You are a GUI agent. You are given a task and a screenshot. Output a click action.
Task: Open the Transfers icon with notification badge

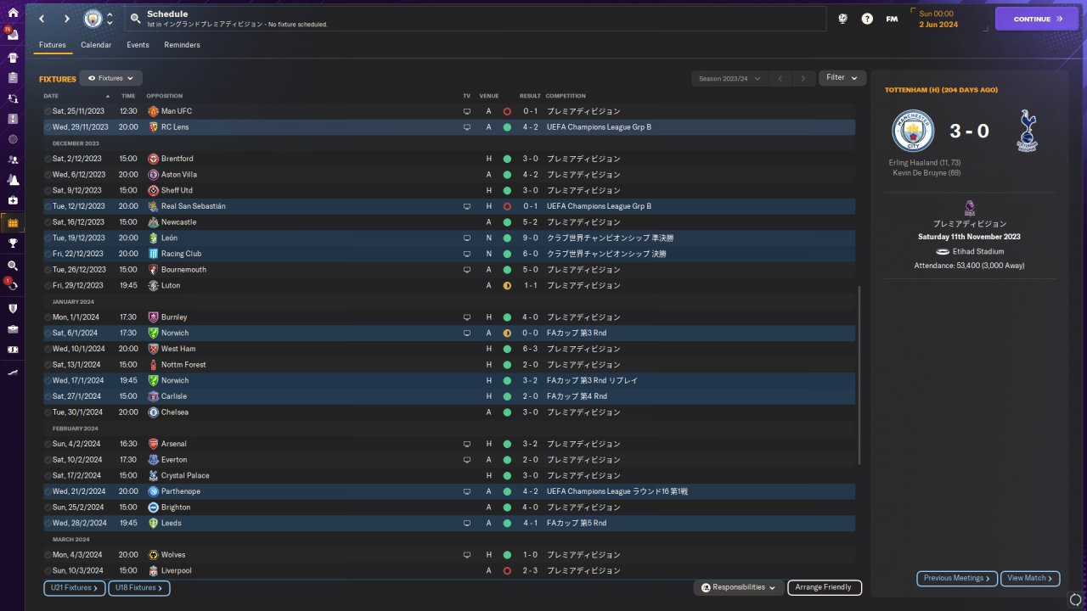pos(13,285)
